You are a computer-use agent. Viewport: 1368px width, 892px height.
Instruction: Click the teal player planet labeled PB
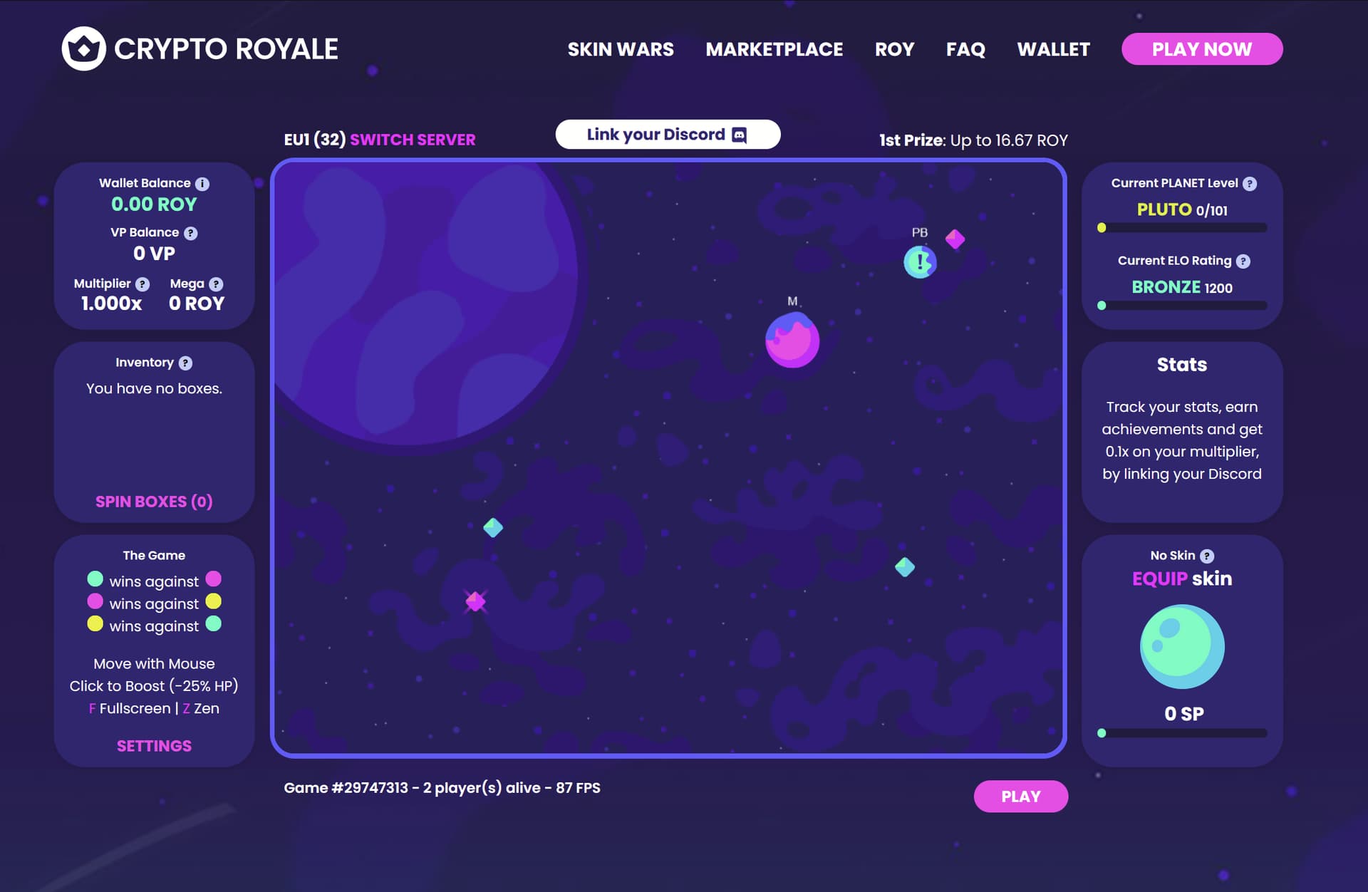[x=920, y=262]
